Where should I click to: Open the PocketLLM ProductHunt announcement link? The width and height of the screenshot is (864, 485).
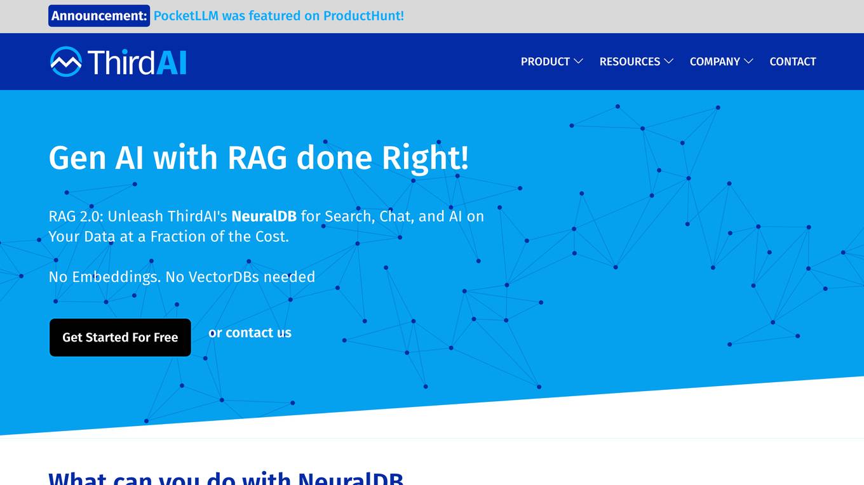tap(279, 16)
